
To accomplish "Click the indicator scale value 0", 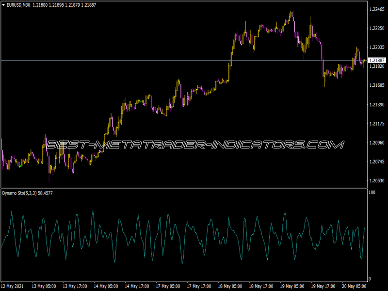I will pos(370,279).
